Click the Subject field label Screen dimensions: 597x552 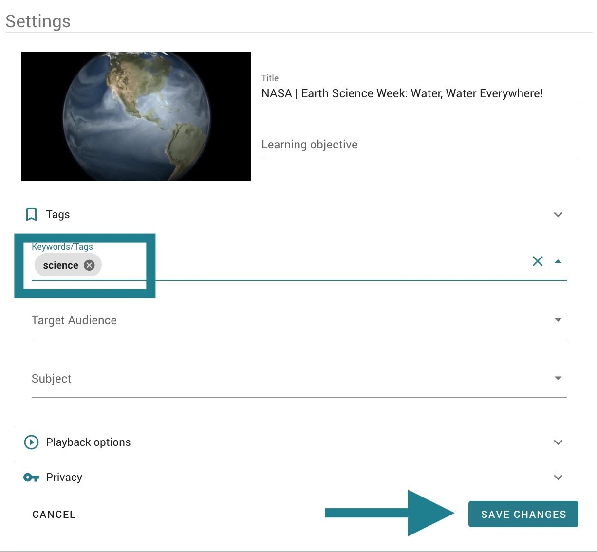click(51, 379)
